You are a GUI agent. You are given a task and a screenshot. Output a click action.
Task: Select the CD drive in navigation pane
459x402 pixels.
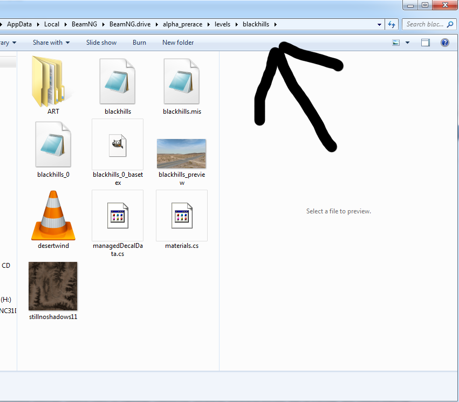6,266
